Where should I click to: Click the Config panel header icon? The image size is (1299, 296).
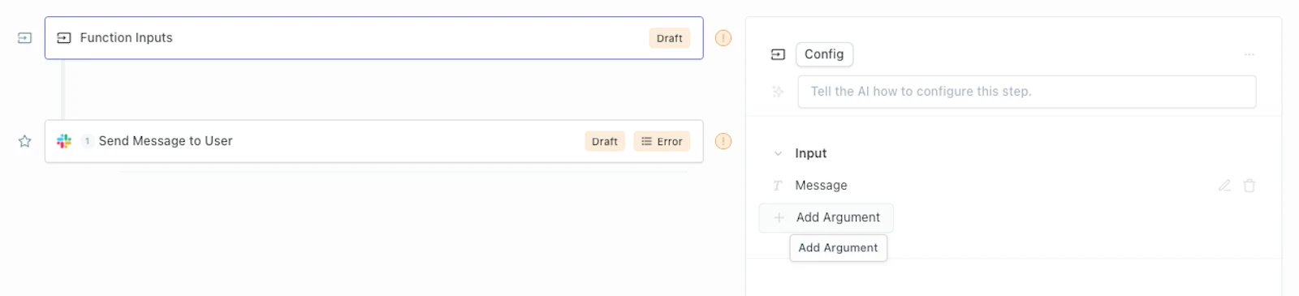778,54
